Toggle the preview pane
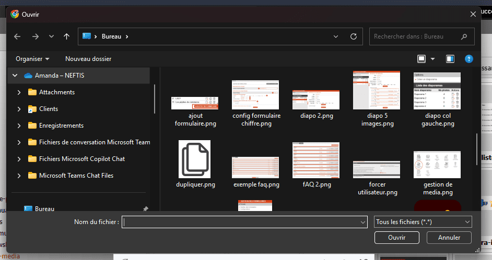Screen dimensions: 492x260 450,59
